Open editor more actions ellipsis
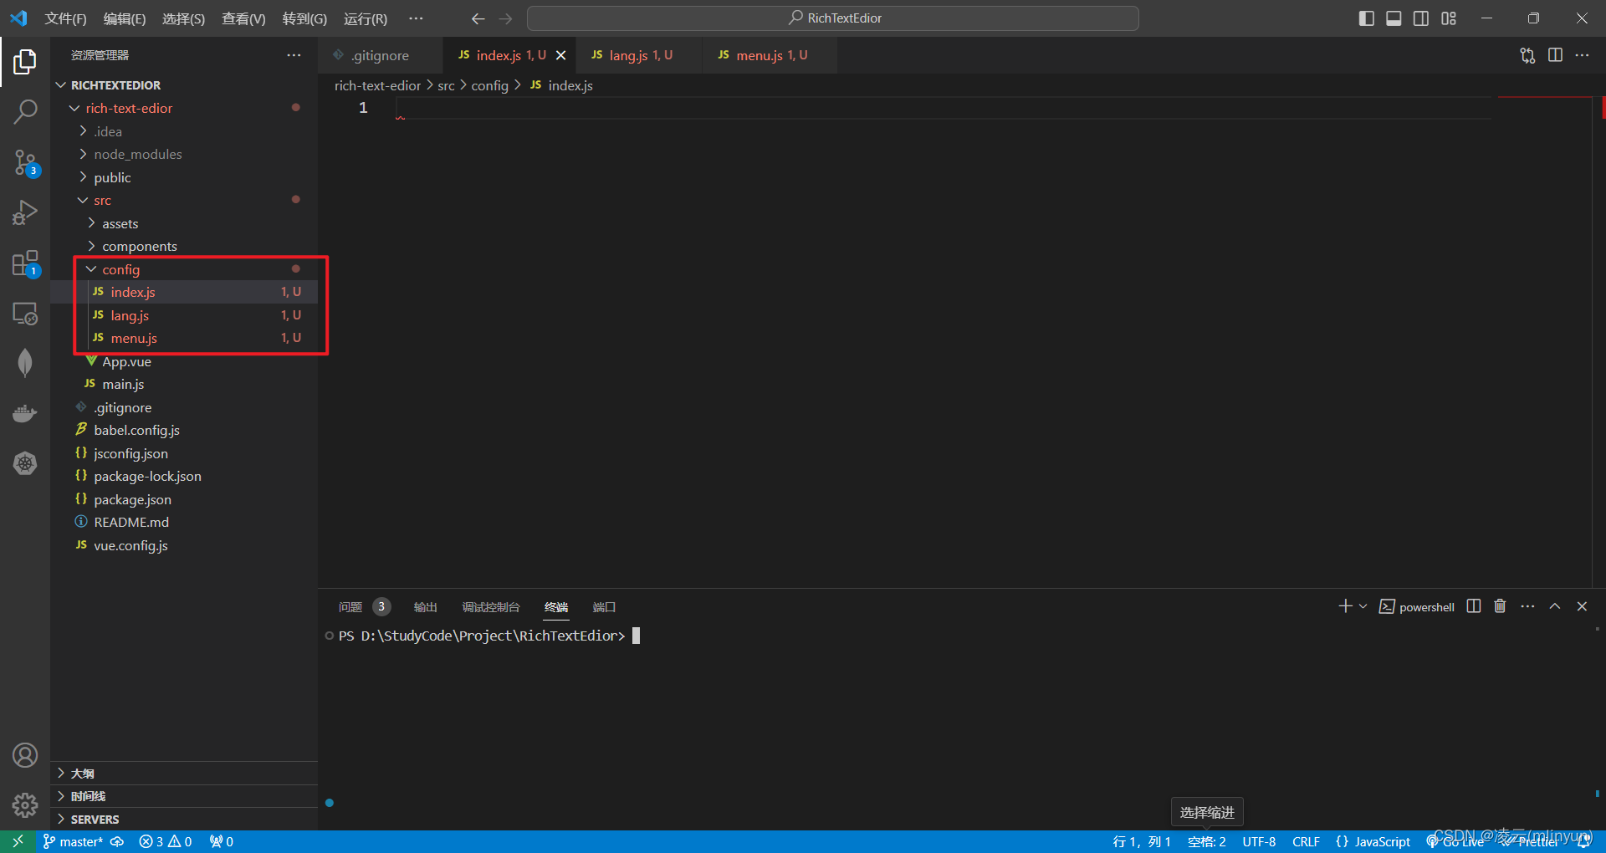The height and width of the screenshot is (853, 1606). [x=1582, y=55]
